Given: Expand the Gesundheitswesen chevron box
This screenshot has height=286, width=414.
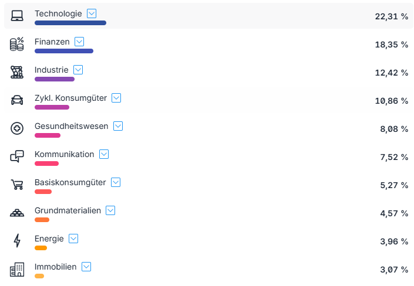Looking at the screenshot, I should 118,126.
